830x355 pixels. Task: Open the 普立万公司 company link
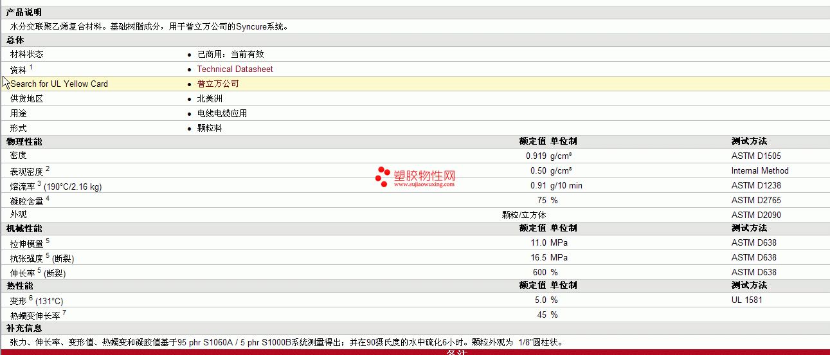[218, 84]
